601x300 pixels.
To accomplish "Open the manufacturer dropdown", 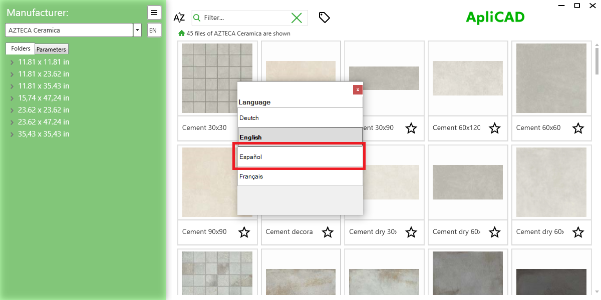I will [137, 30].
